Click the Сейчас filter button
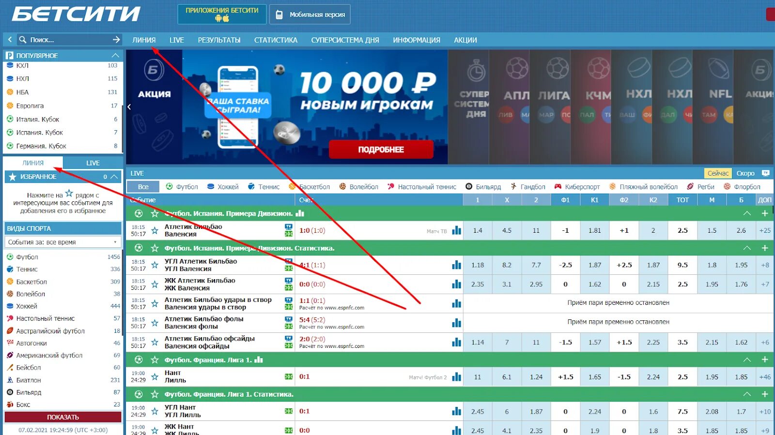Viewport: 775px width, 435px height. (718, 173)
